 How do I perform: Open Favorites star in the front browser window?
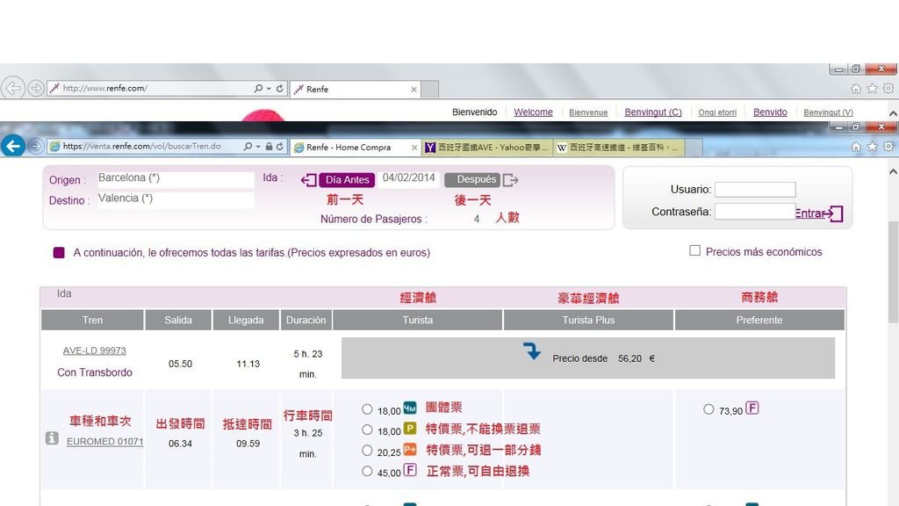click(872, 147)
